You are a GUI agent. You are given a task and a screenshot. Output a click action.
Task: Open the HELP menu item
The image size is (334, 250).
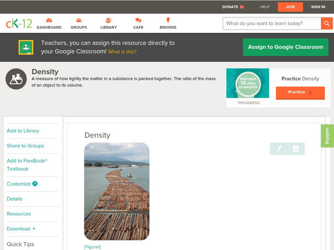(x=265, y=7)
